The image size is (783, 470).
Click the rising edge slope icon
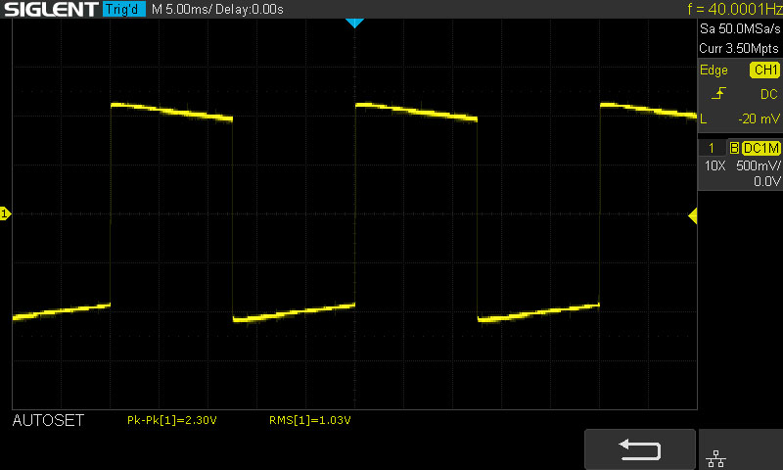click(x=718, y=93)
